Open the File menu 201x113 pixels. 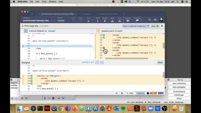click(31, 2)
